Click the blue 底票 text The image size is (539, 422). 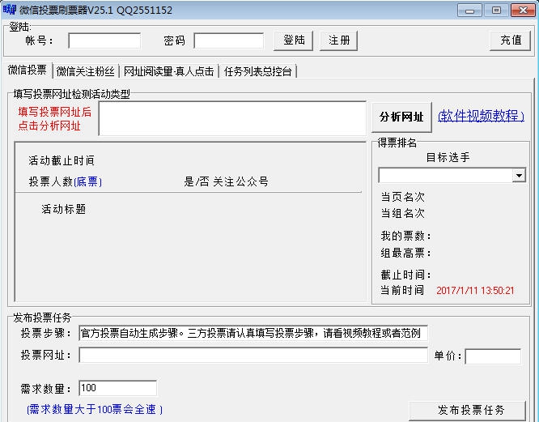tap(87, 181)
